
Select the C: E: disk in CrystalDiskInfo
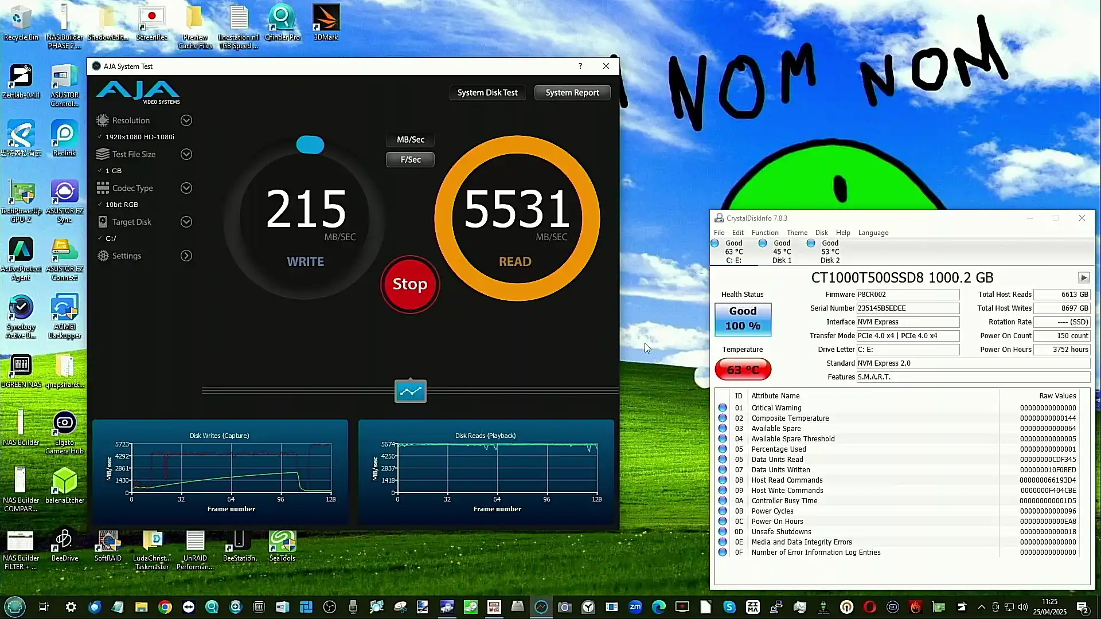[733, 252]
